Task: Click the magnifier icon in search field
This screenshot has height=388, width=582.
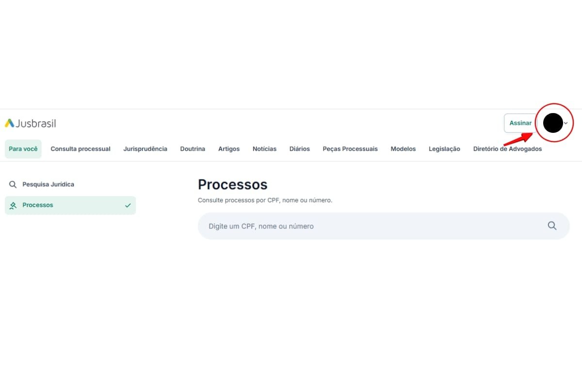Action: coord(552,226)
